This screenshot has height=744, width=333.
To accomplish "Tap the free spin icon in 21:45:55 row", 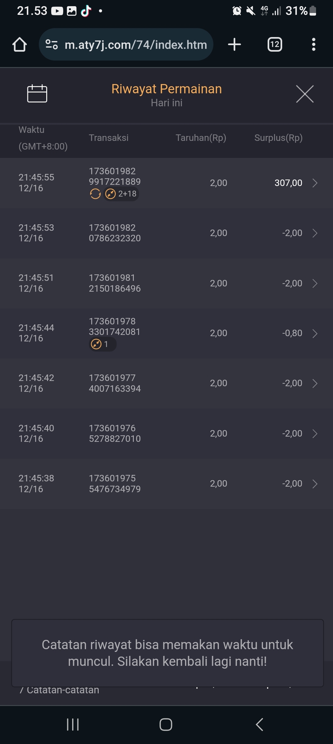I will click(x=95, y=194).
